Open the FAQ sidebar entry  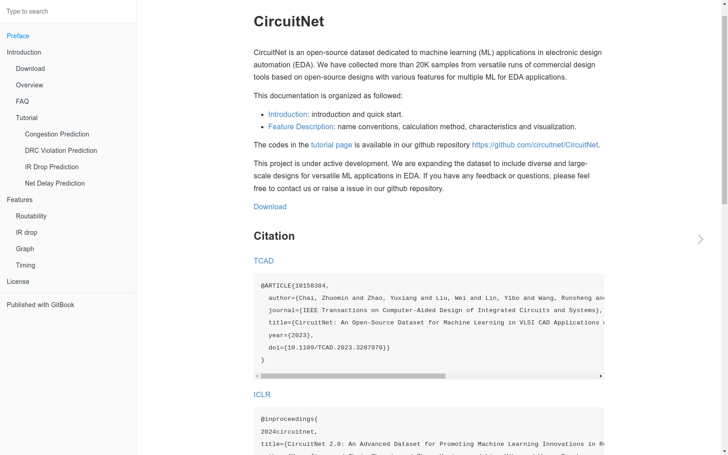click(22, 101)
